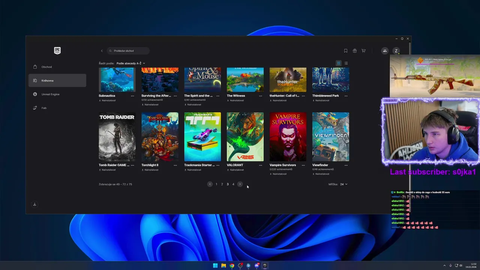Open options menu for Subnautica
This screenshot has height=270, width=480.
(132, 96)
